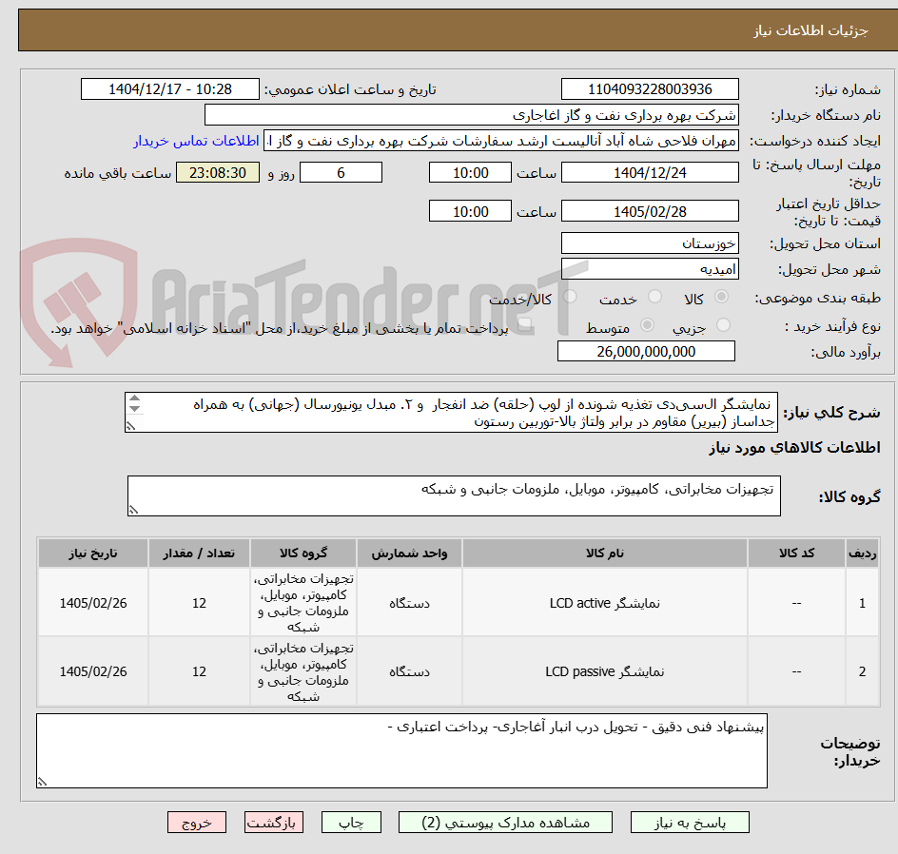This screenshot has width=898, height=854.
Task: Click the خروج exit button
Action: pos(197,823)
